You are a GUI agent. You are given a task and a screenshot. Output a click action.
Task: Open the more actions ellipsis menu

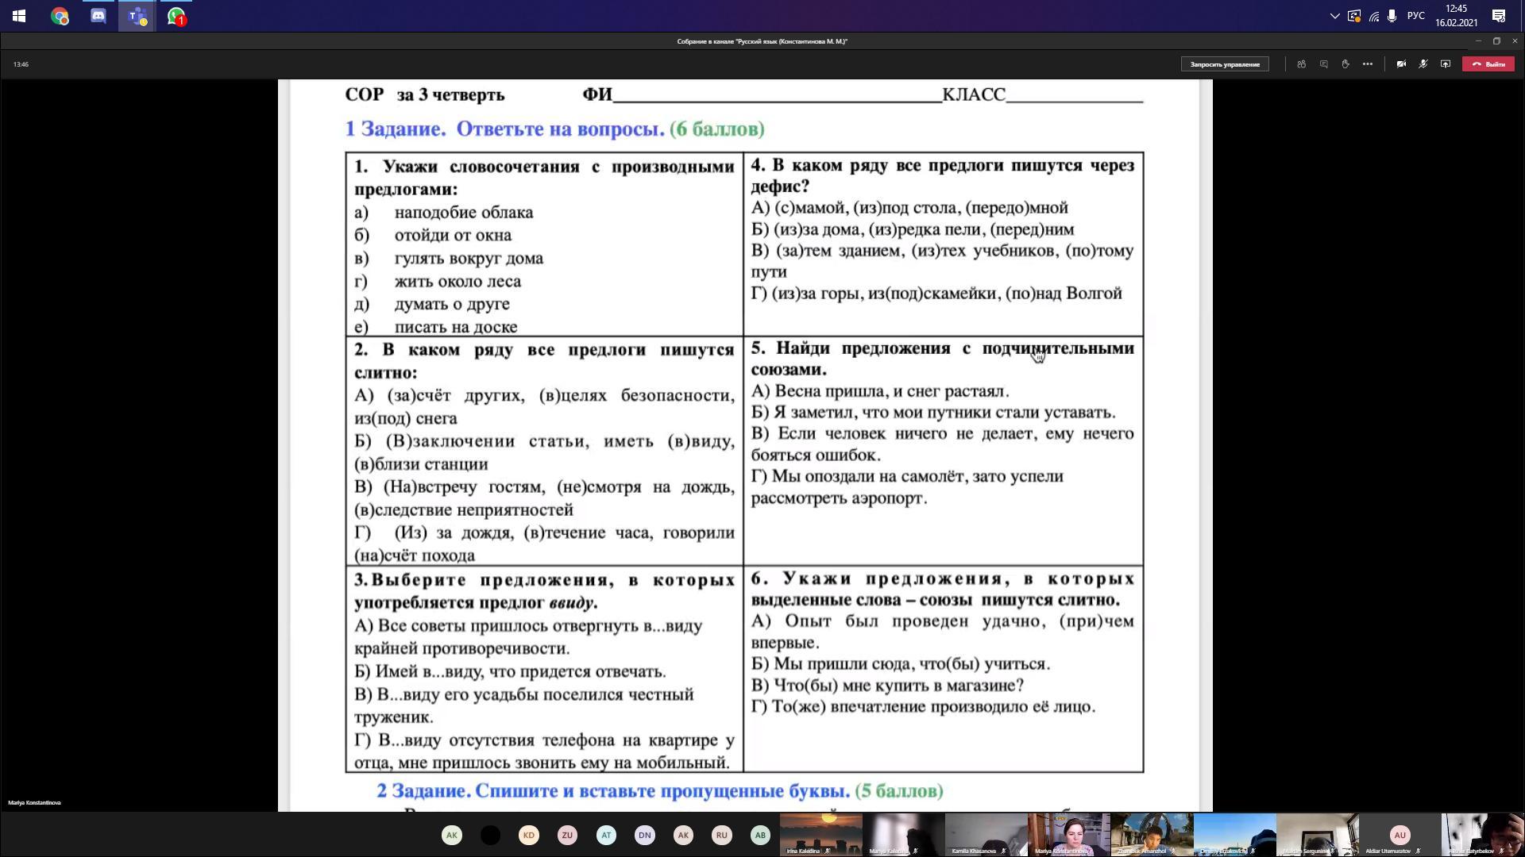point(1368,64)
